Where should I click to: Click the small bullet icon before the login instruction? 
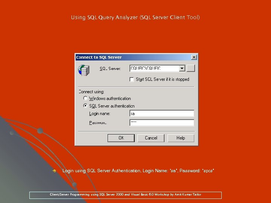(54, 171)
